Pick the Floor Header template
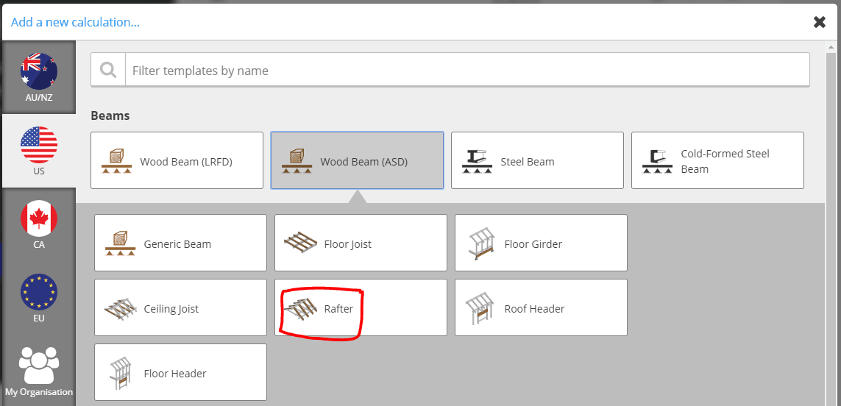The height and width of the screenshot is (406, 841). tap(180, 373)
